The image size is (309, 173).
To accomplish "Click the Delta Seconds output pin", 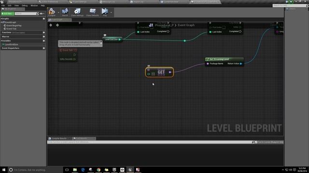I will pos(74,59).
